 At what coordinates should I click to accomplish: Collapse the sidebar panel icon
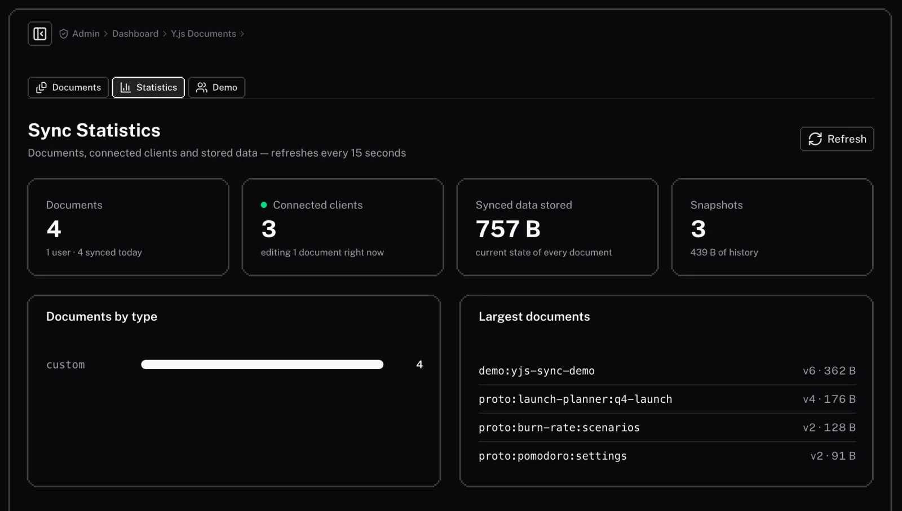40,34
